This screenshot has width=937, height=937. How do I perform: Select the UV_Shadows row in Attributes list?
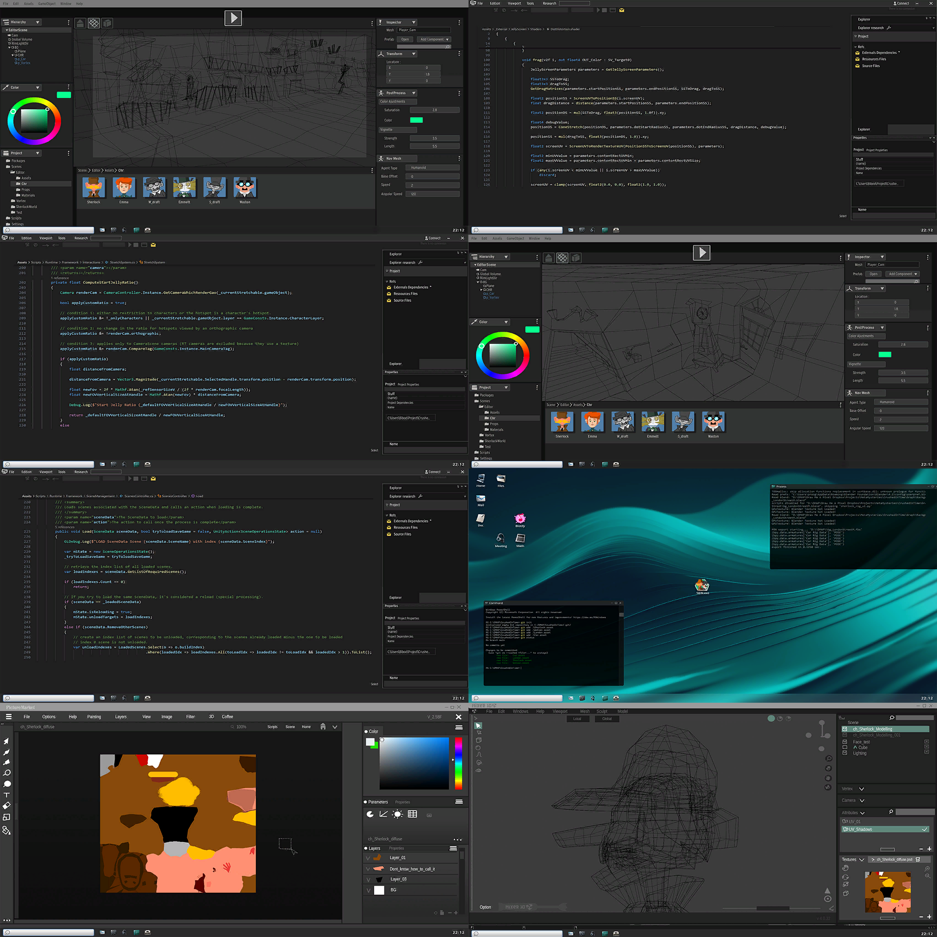[x=885, y=829]
